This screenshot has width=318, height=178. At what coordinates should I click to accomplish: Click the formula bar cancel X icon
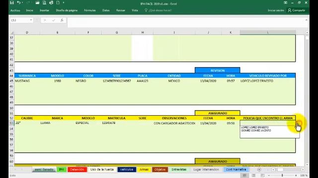45,20
